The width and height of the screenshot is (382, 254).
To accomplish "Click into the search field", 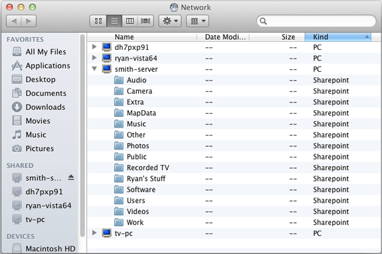I will tap(316, 21).
